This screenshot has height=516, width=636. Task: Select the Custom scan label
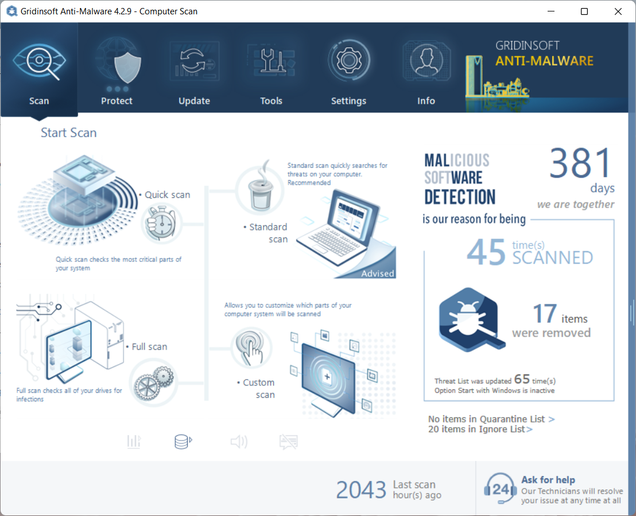pyautogui.click(x=259, y=388)
